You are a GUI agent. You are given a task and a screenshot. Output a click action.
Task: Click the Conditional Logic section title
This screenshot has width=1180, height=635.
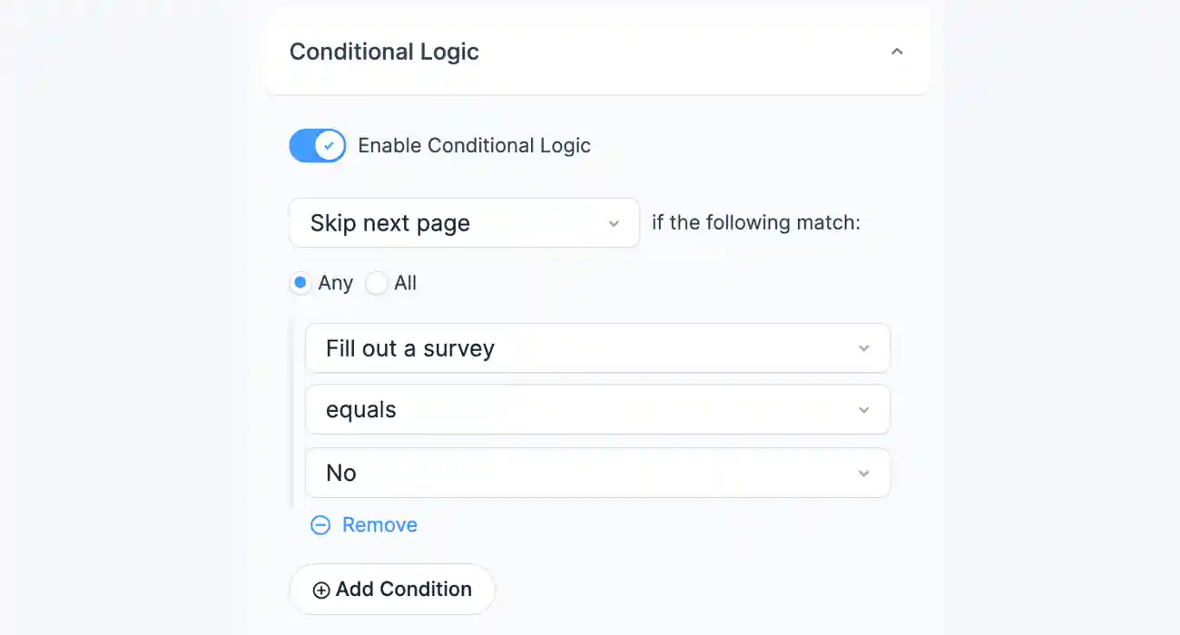coord(384,52)
